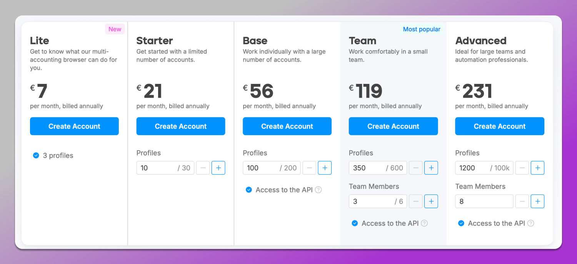Create Account for the Team plan
577x264 pixels.
click(393, 126)
